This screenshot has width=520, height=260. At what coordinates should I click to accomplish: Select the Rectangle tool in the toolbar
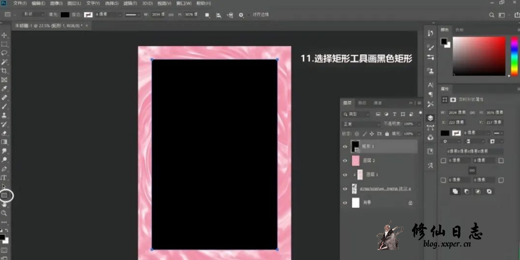tap(4, 195)
